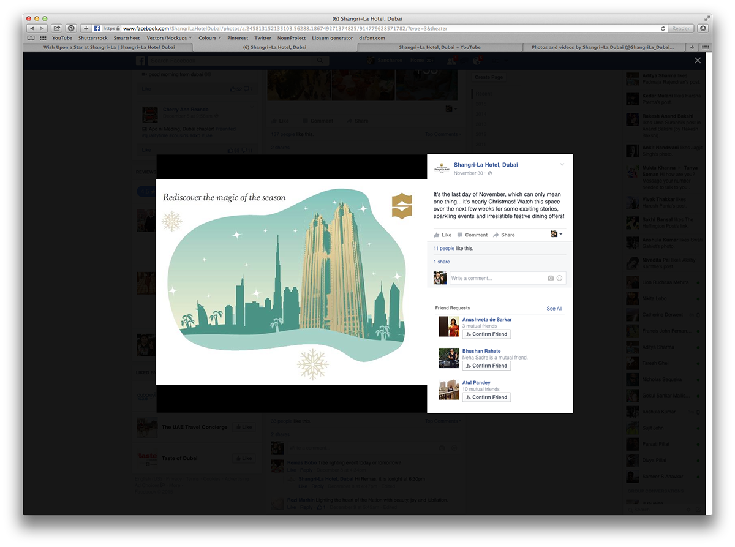Viewport: 735px width, 547px height.
Task: Click Comment on the photo post
Action: pyautogui.click(x=472, y=235)
